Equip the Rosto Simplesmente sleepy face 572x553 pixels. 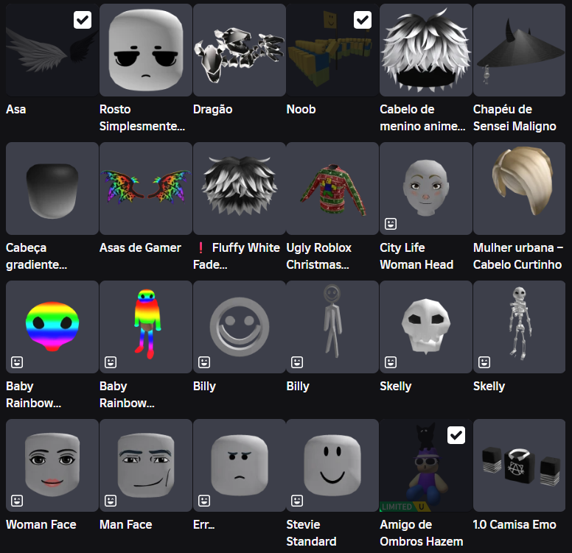145,50
